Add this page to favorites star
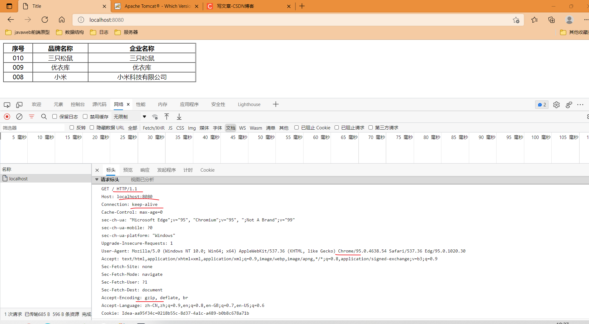The image size is (589, 324). click(x=516, y=20)
